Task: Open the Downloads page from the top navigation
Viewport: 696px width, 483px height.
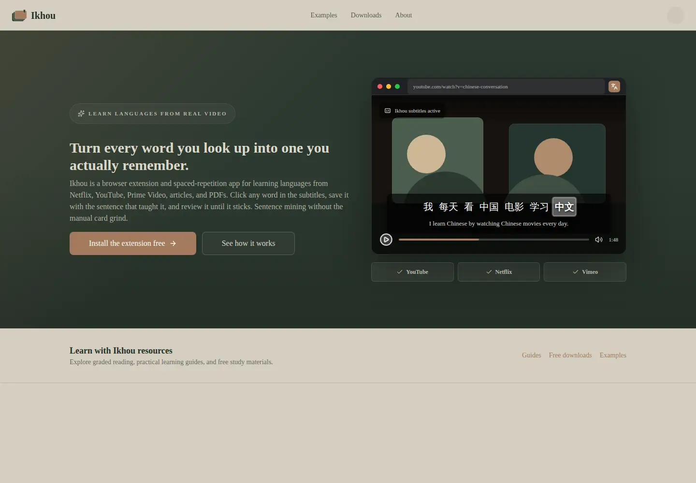Action: click(366, 15)
